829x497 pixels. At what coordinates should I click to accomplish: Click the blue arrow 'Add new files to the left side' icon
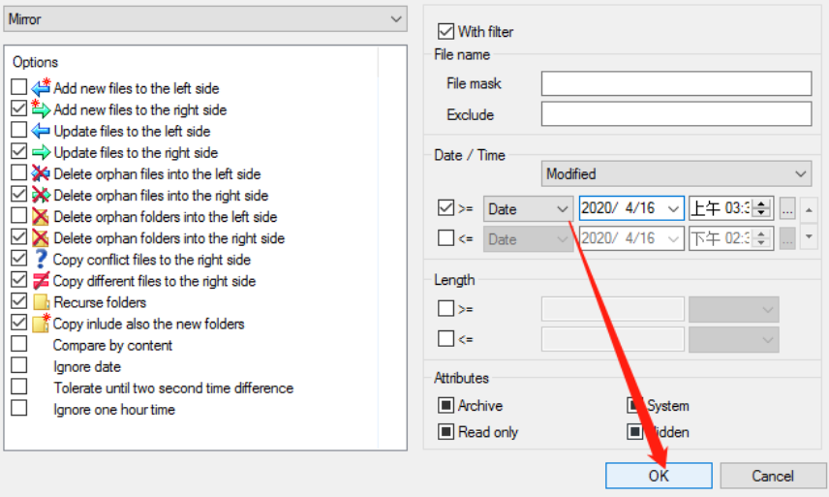point(41,87)
